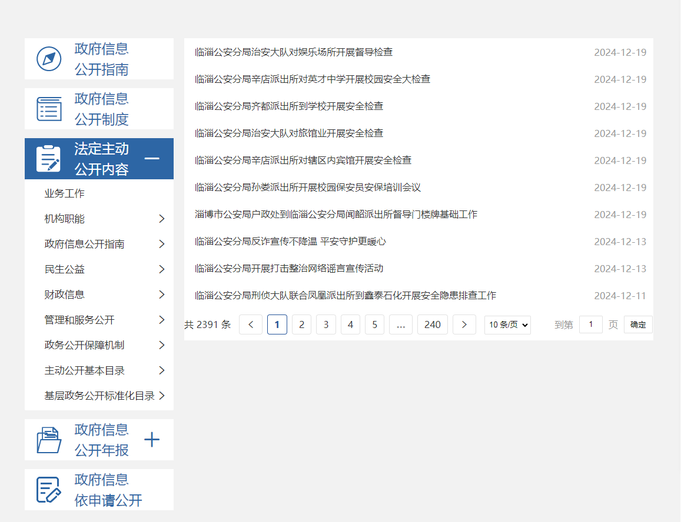Click the list document icon for 政府信息公开制度
Viewport: 681px width, 522px height.
pyautogui.click(x=49, y=109)
